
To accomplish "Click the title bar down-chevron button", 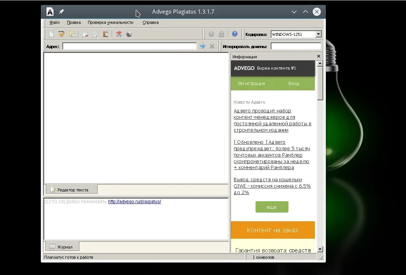I will [294, 12].
